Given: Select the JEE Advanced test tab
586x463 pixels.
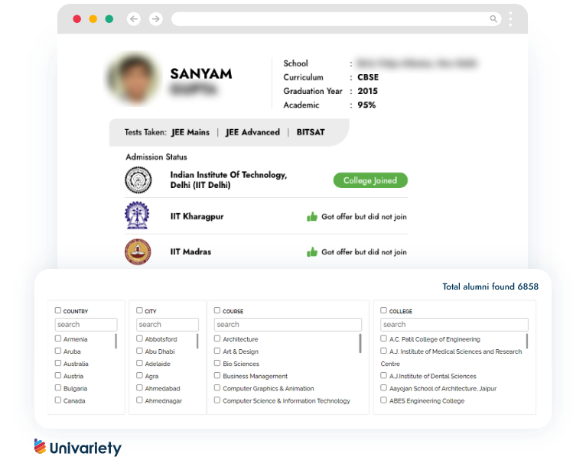Looking at the screenshot, I should (x=252, y=132).
